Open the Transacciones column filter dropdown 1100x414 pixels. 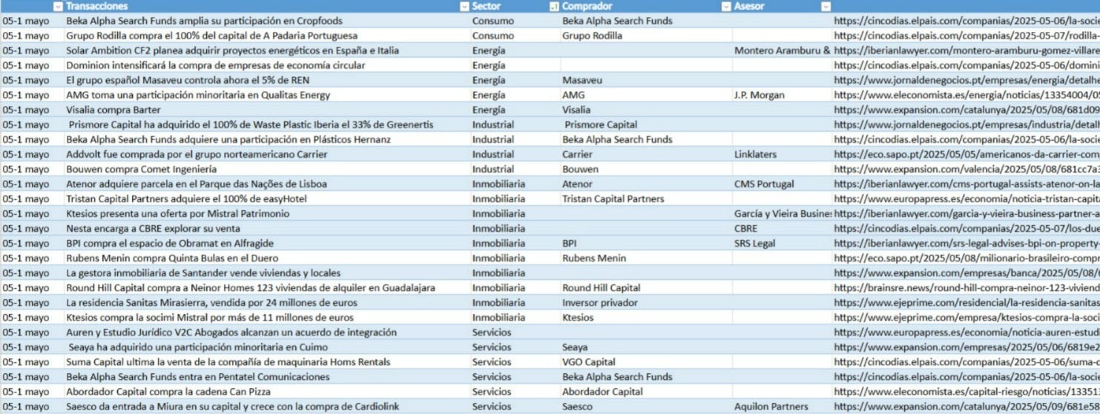(464, 6)
